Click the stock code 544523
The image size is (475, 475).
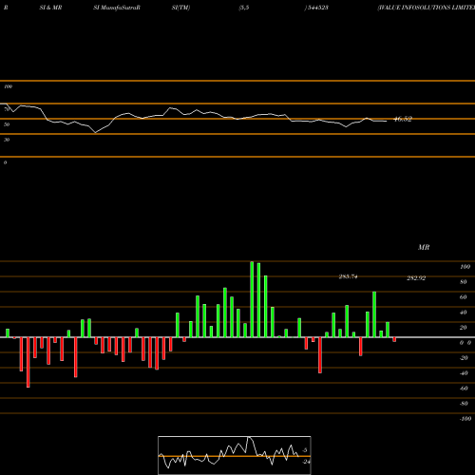pyautogui.click(x=317, y=8)
